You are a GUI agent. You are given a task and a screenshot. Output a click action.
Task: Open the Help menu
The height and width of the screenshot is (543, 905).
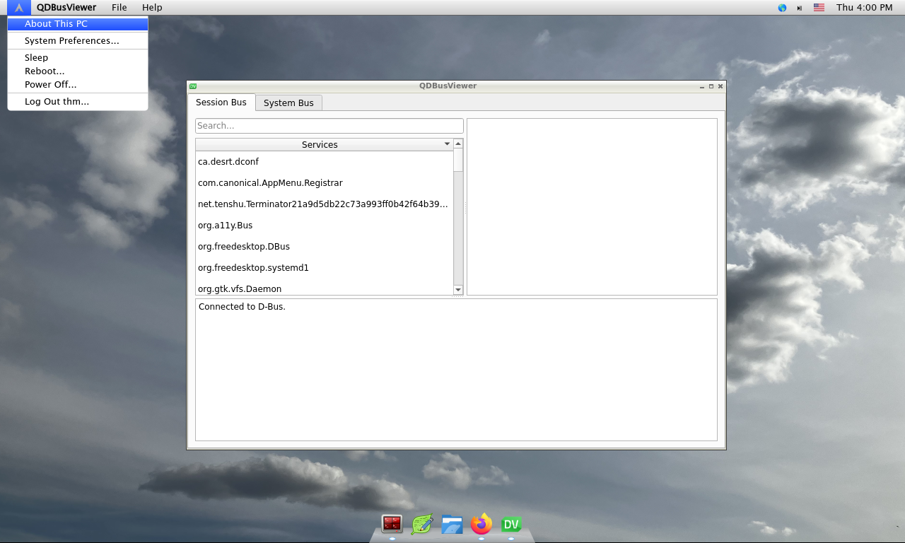coord(152,8)
